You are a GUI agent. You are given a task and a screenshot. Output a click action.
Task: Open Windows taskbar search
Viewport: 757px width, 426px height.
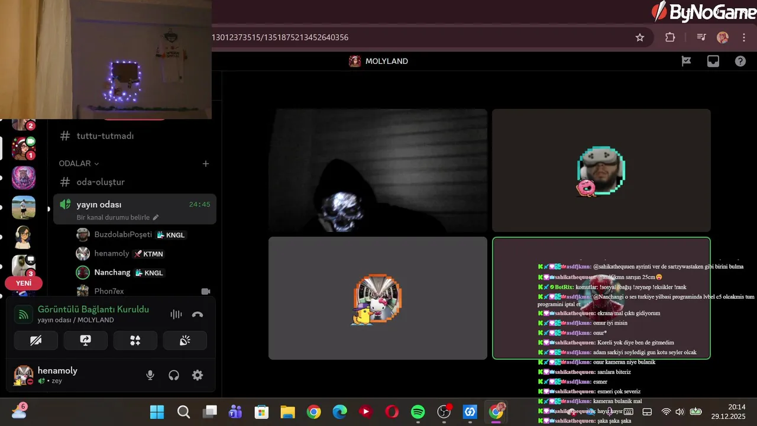point(183,412)
